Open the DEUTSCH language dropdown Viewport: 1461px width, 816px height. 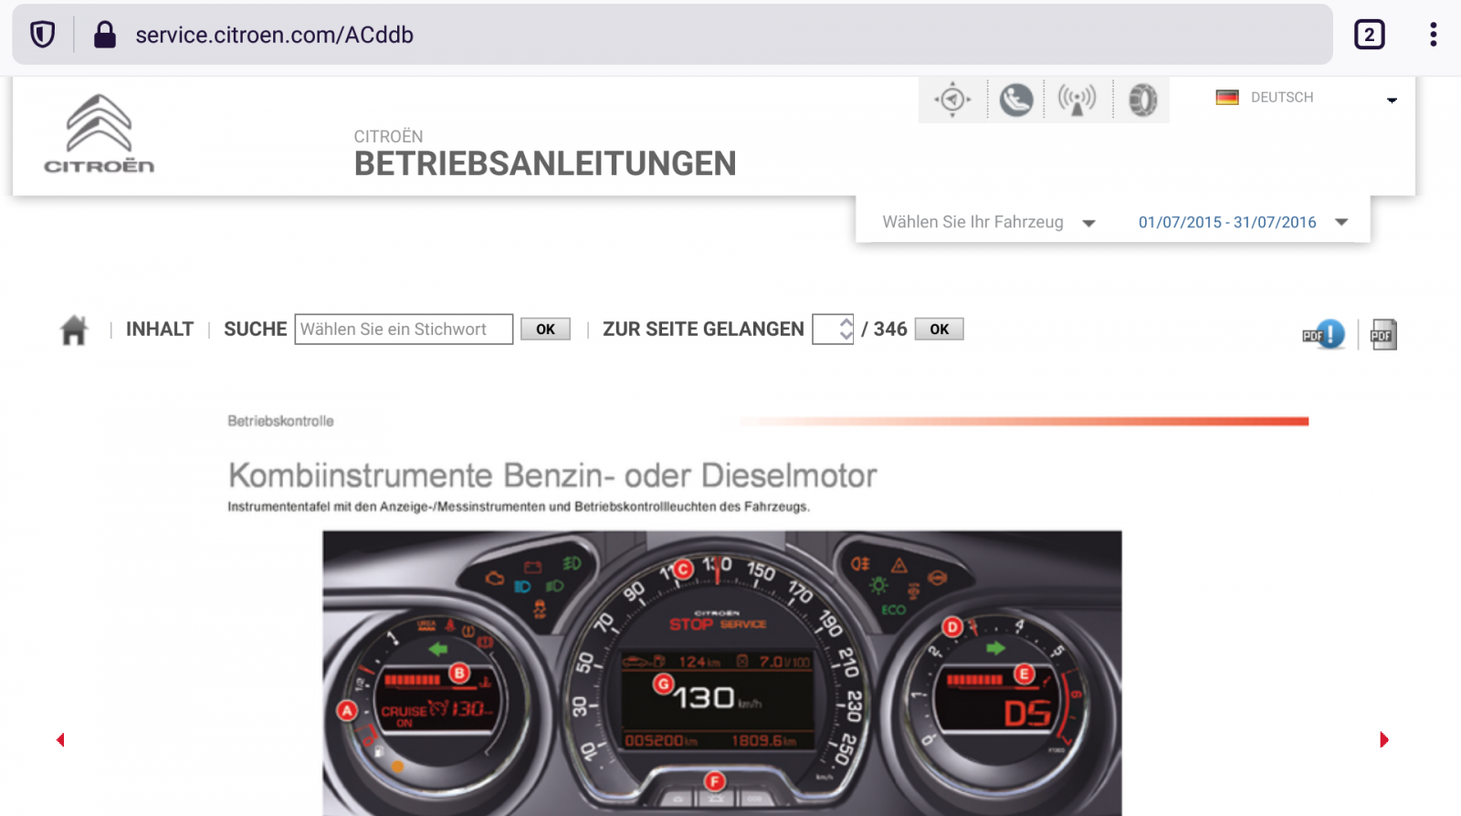[1307, 98]
